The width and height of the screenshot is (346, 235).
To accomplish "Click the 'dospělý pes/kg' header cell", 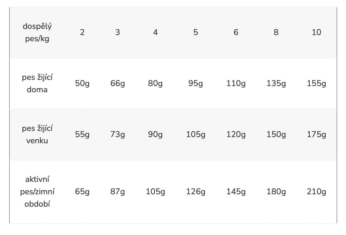I will pos(37,32).
